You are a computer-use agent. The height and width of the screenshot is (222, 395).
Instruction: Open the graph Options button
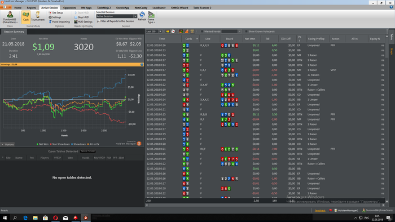(x=7, y=145)
